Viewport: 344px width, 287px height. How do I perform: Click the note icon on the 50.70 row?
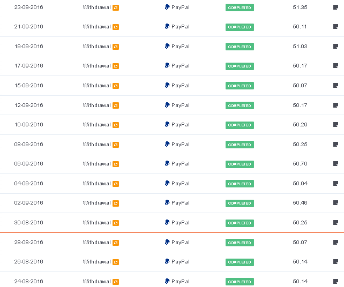tap(335, 163)
